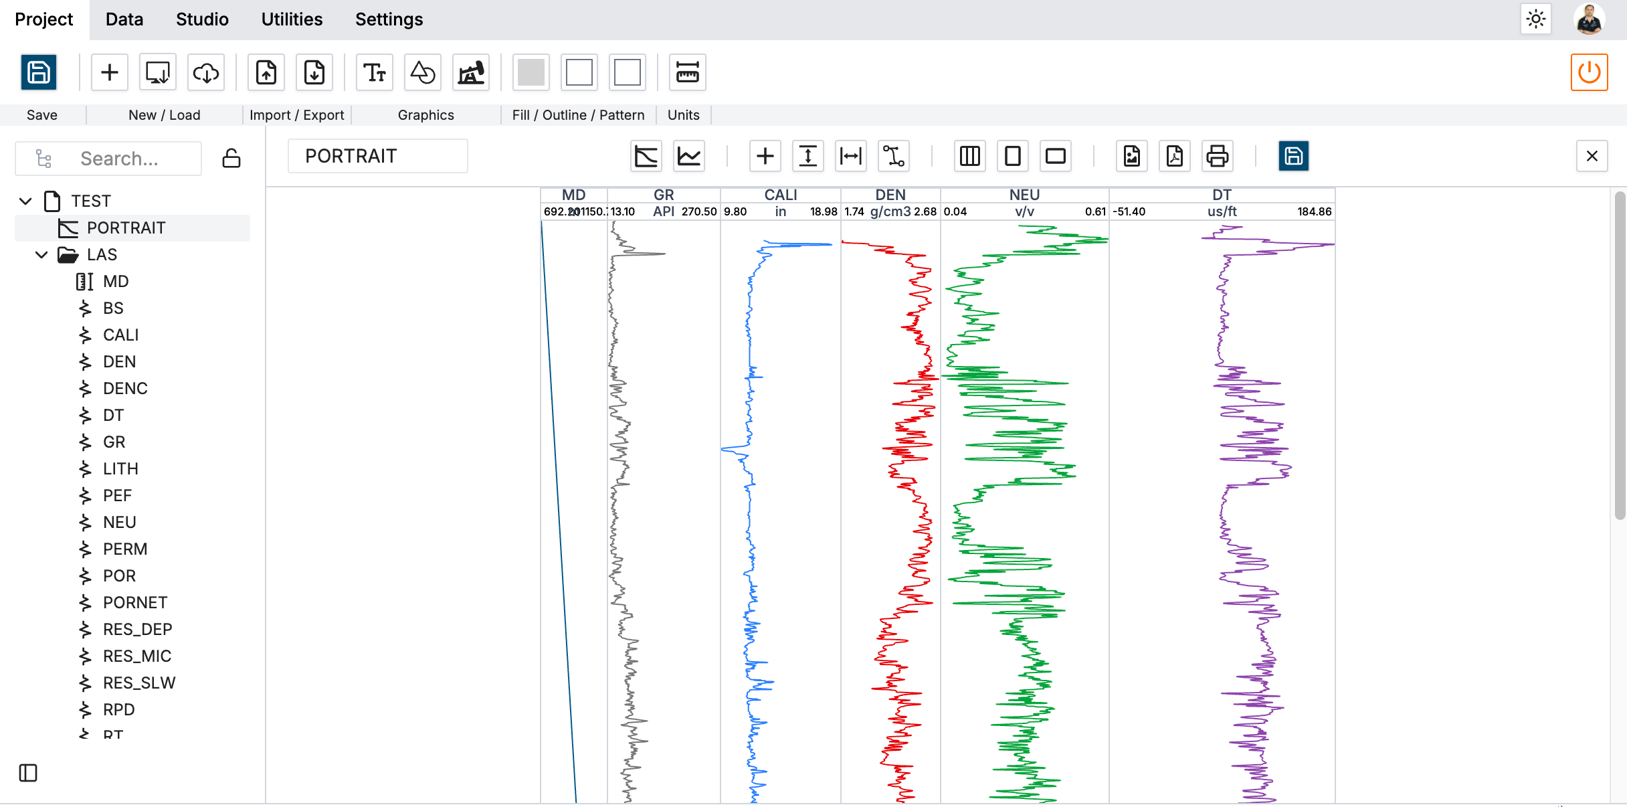Collapse the TEST project node

[x=25, y=200]
